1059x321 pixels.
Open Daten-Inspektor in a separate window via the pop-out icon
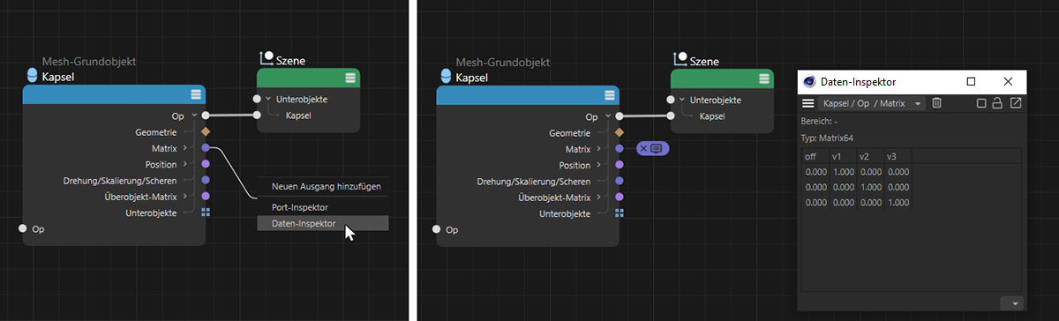pyautogui.click(x=1016, y=103)
